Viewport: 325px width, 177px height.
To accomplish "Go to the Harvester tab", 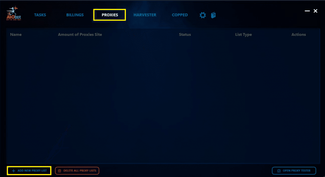I will (145, 15).
